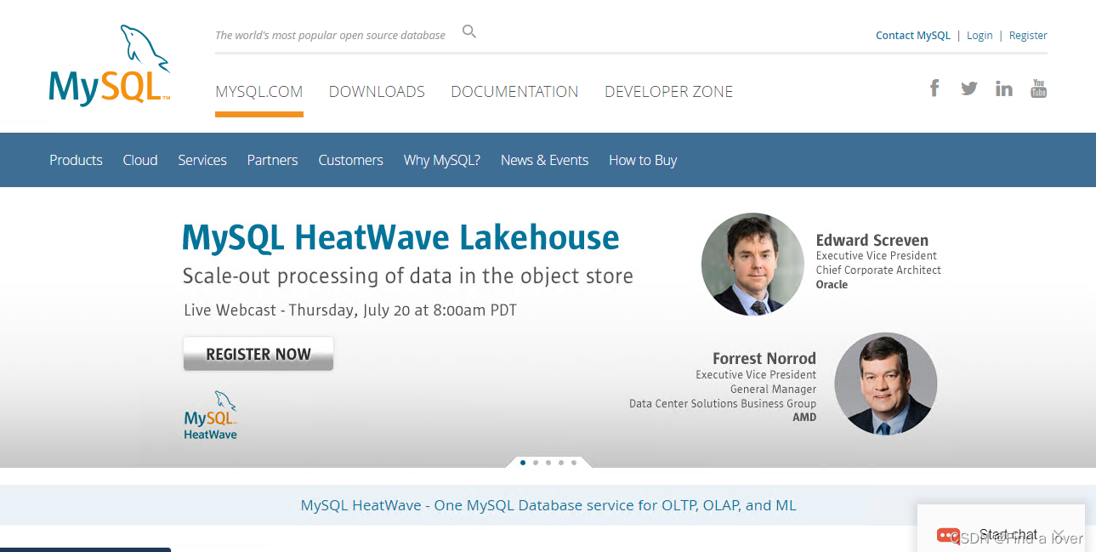Click the MySQL HeatWave logo in banner
1096x552 pixels.
[210, 415]
